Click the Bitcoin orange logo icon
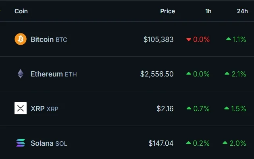 21,39
